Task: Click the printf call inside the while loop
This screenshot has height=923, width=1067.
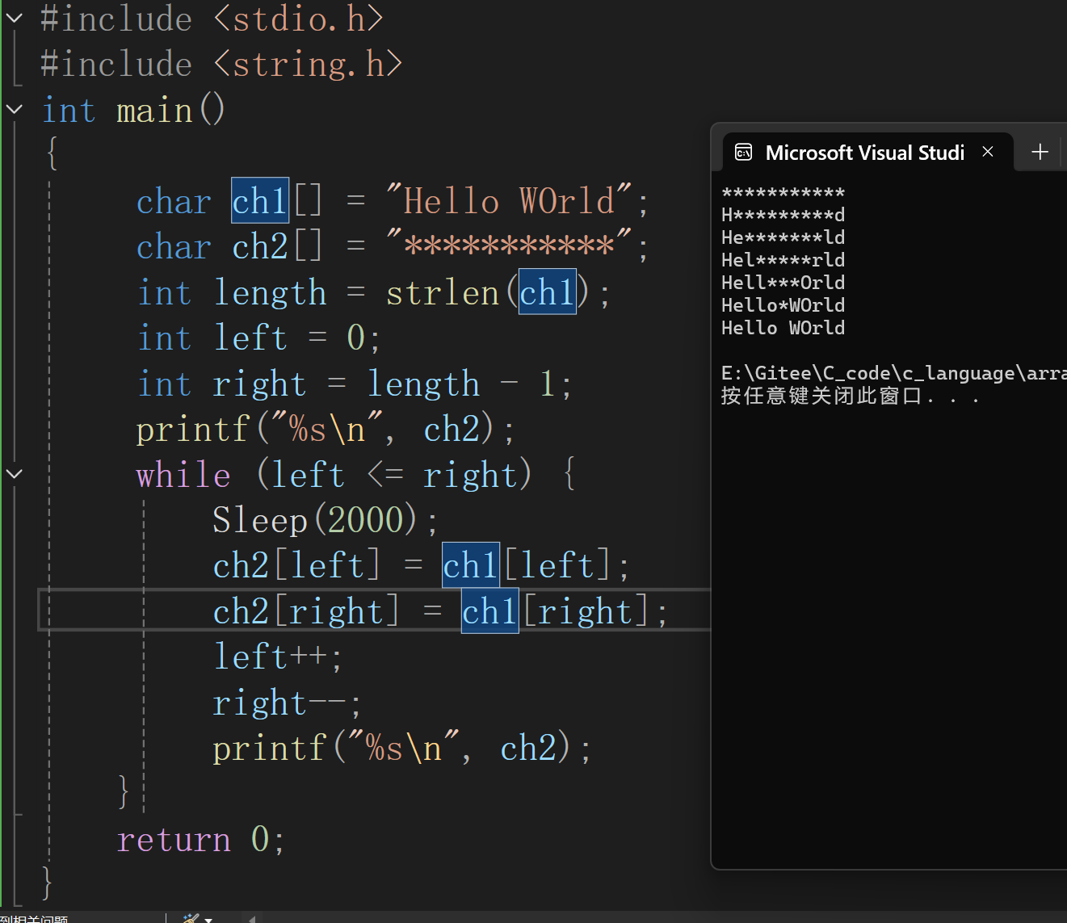Action: [x=401, y=748]
